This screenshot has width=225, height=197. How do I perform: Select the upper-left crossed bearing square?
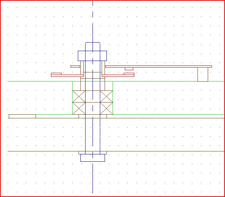[79, 96]
